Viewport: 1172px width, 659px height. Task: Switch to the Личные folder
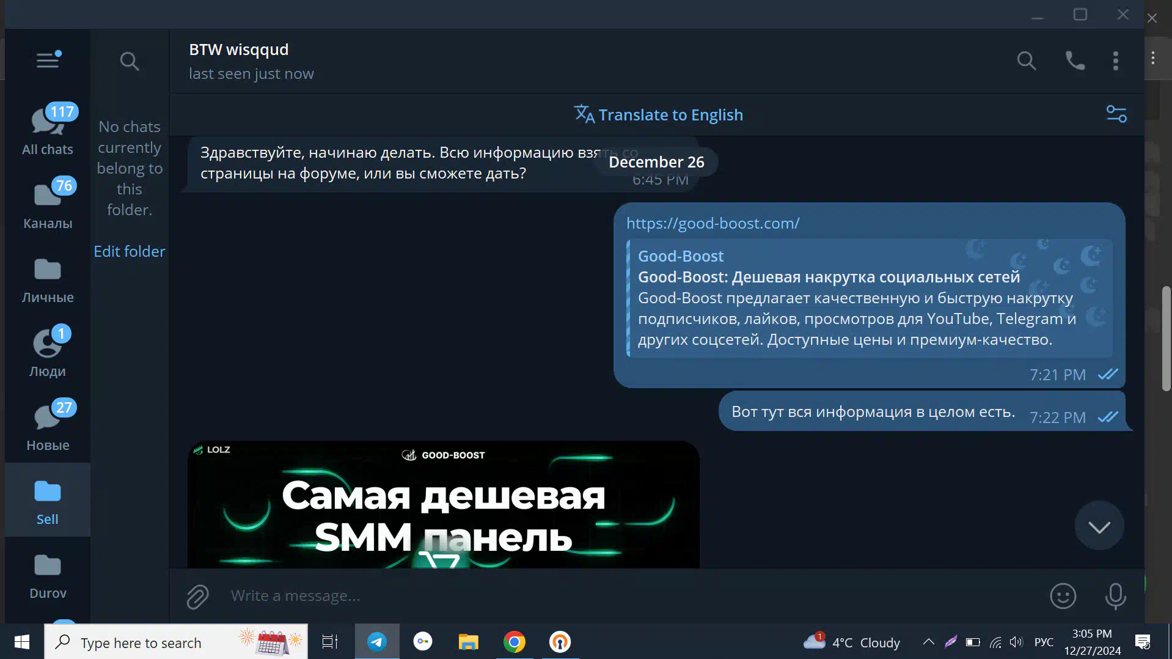click(48, 278)
